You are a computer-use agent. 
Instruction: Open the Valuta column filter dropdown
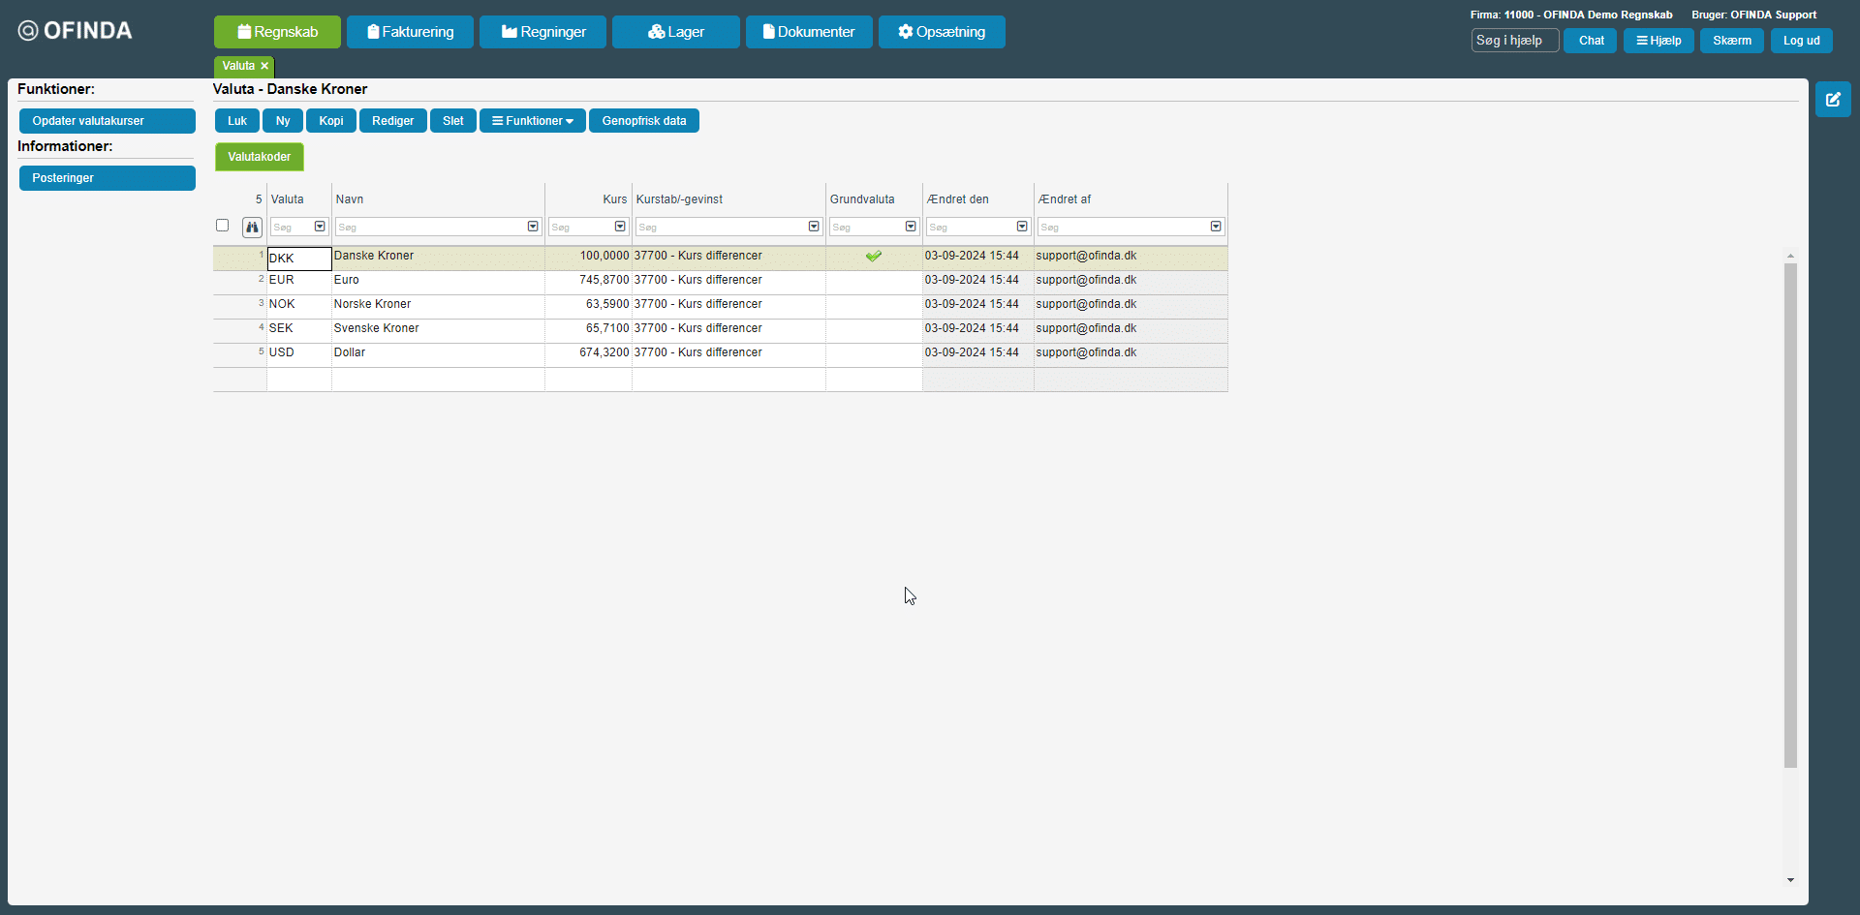(x=320, y=227)
